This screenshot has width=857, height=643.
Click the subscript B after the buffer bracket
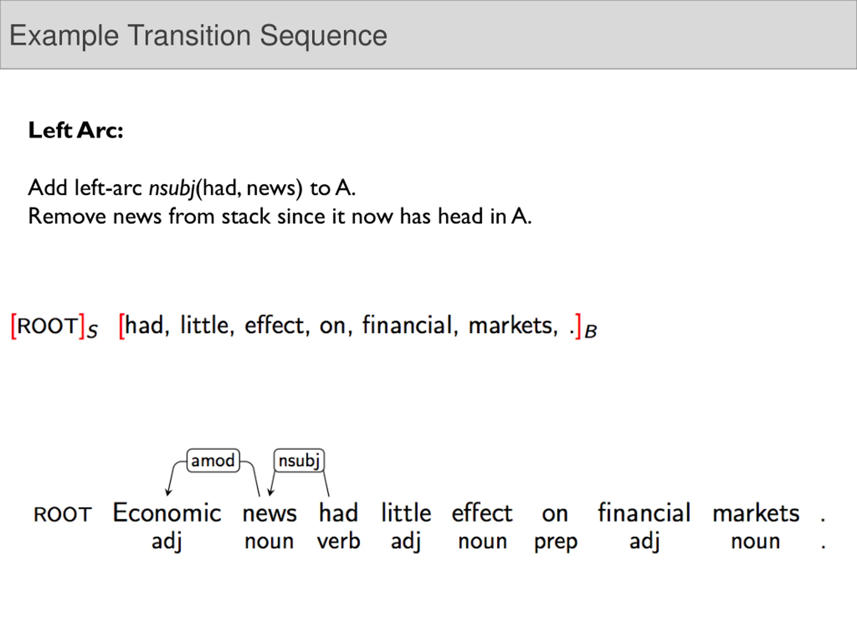click(x=591, y=332)
